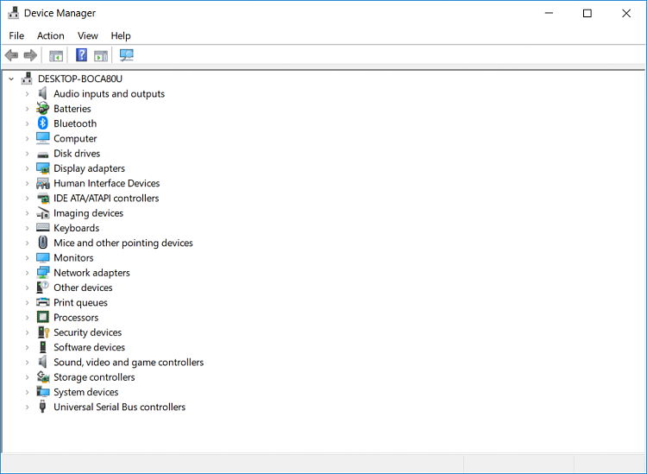This screenshot has width=647, height=474.
Task: Open the Action menu
Action: pos(50,35)
